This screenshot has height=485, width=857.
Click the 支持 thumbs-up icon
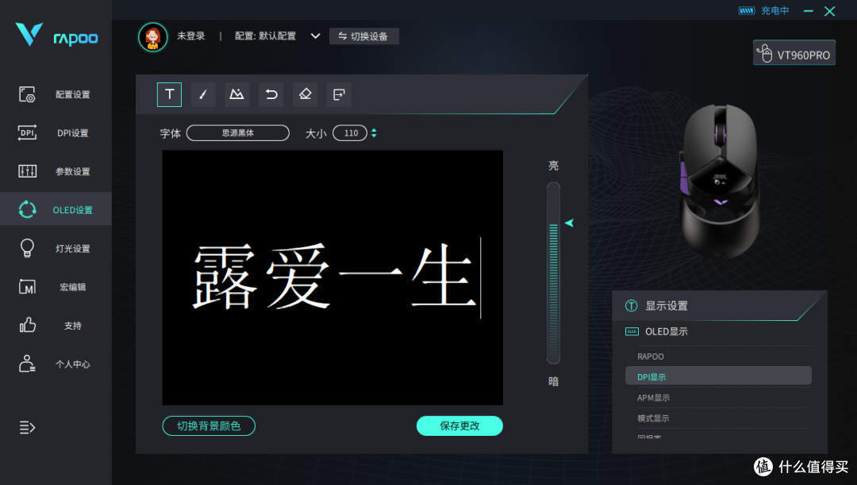pyautogui.click(x=27, y=325)
